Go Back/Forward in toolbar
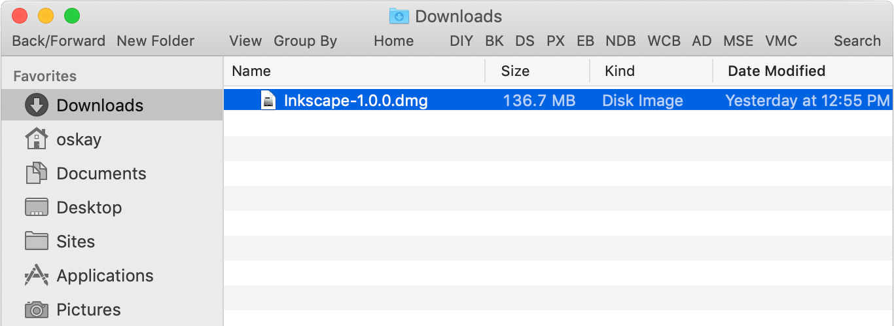Viewport: 894px width, 326px height. pos(59,41)
